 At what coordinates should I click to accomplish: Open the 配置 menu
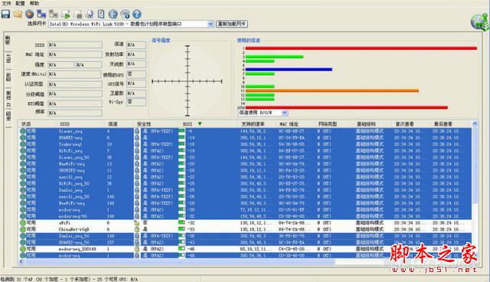(x=21, y=3)
